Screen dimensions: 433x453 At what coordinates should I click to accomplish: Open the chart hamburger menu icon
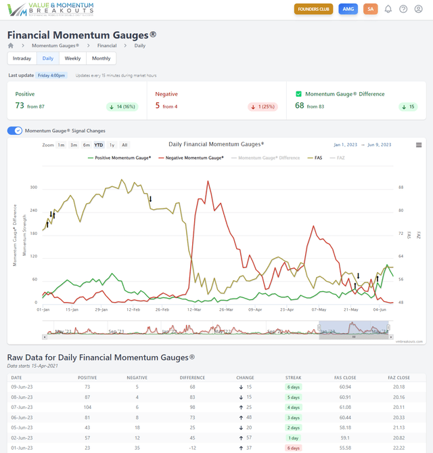click(x=419, y=145)
